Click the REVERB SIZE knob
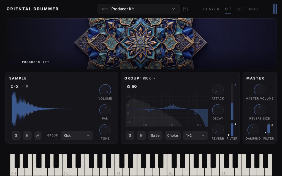282x176 pixels. [259, 110]
